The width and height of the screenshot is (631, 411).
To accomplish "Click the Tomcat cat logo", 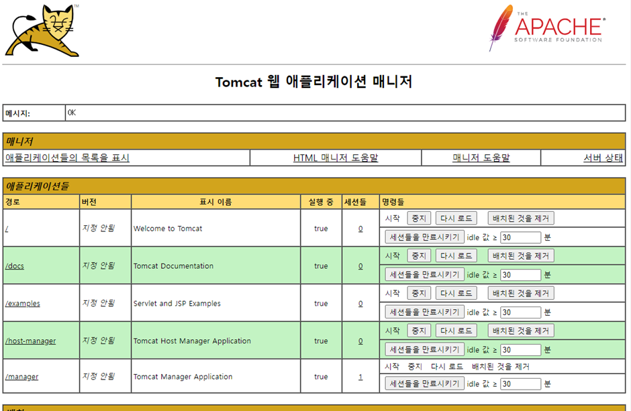I will (x=42, y=31).
